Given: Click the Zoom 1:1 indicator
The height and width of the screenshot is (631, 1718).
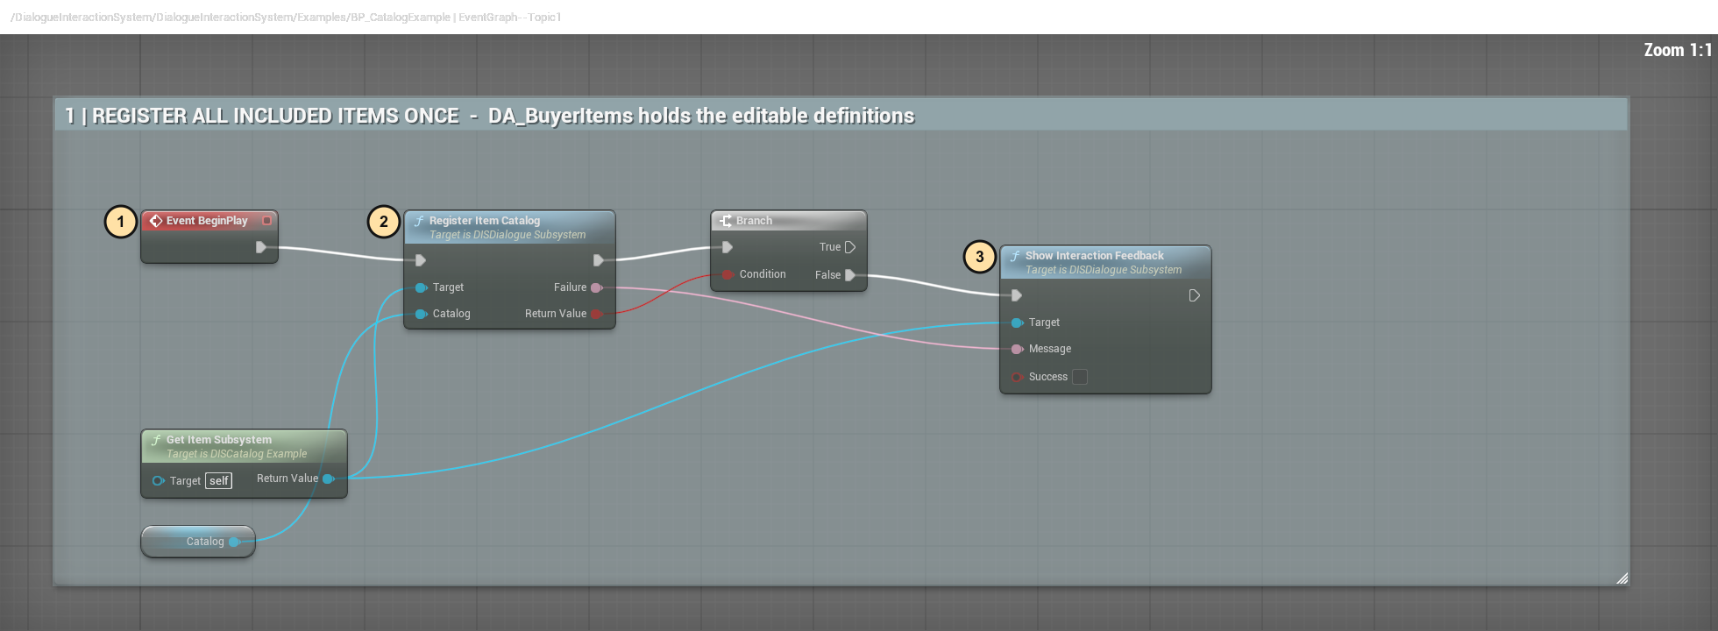Looking at the screenshot, I should [1678, 50].
